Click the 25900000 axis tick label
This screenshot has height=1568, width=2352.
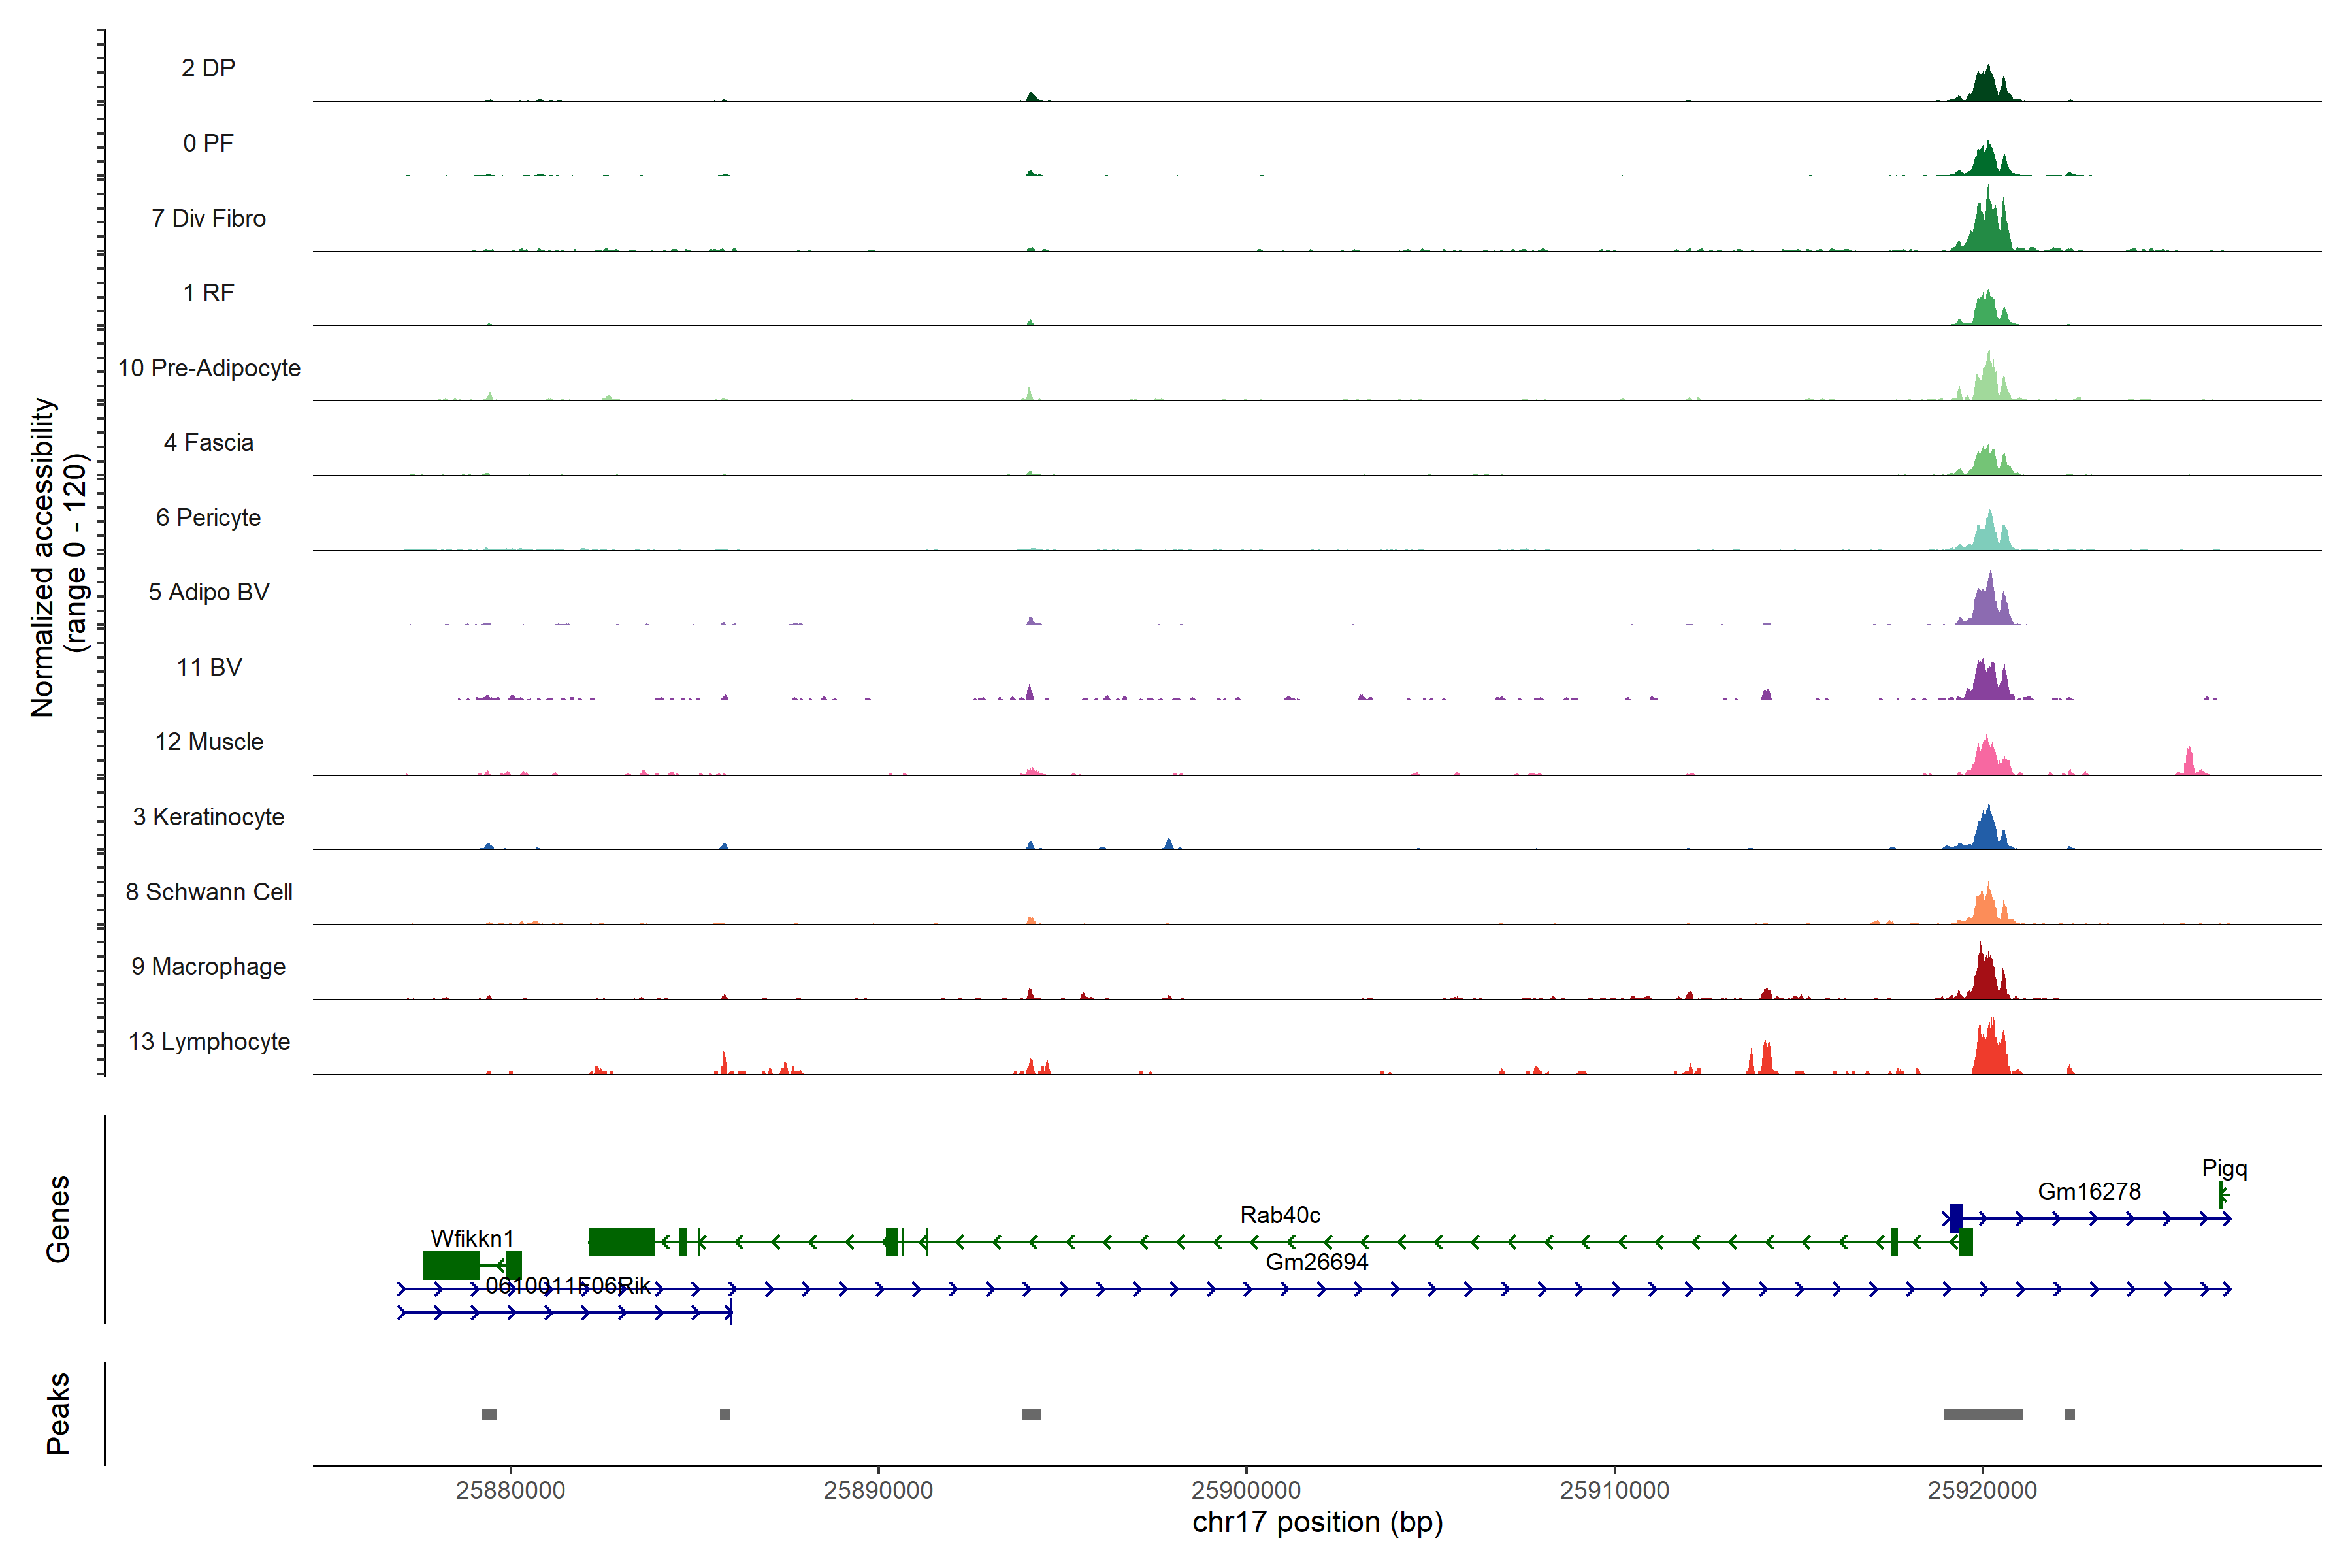[1246, 1490]
